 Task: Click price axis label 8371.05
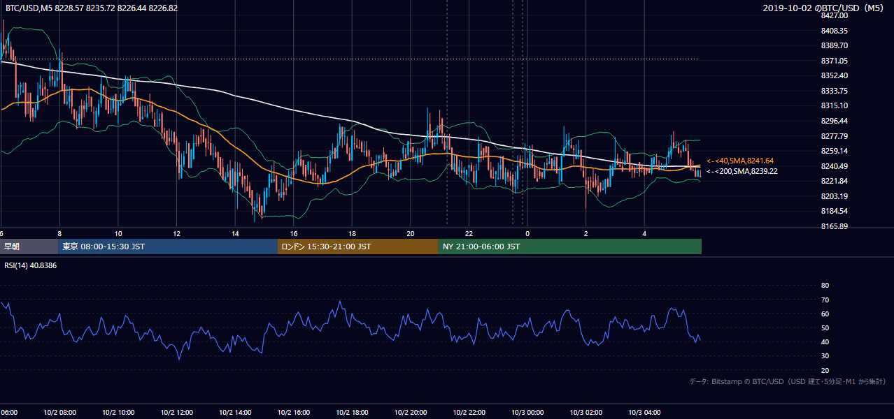[x=835, y=61]
